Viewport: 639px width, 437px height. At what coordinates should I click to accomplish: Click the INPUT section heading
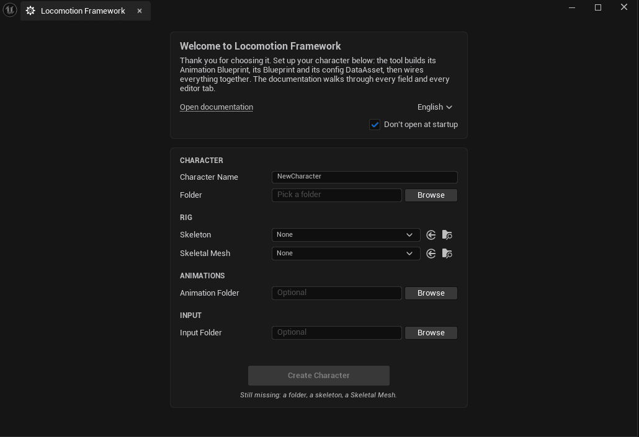[190, 316]
